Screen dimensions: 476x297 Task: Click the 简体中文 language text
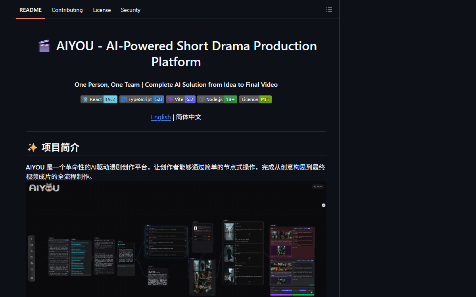189,117
